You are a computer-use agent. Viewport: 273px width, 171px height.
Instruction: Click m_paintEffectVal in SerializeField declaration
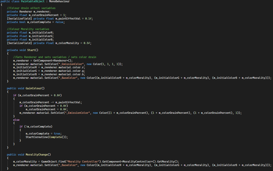(x=68, y=18)
